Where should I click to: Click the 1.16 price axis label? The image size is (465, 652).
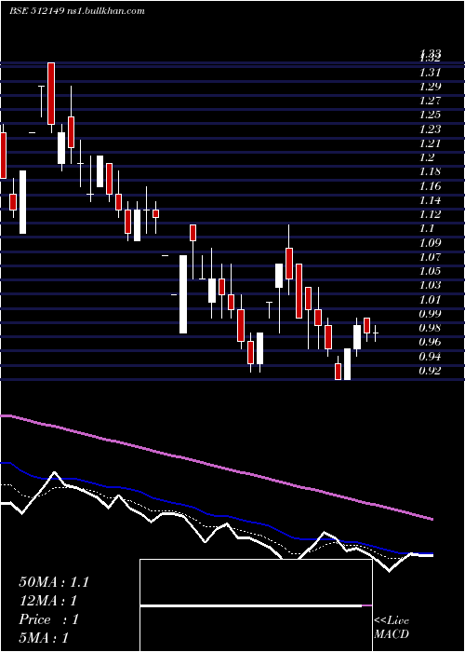pos(430,186)
